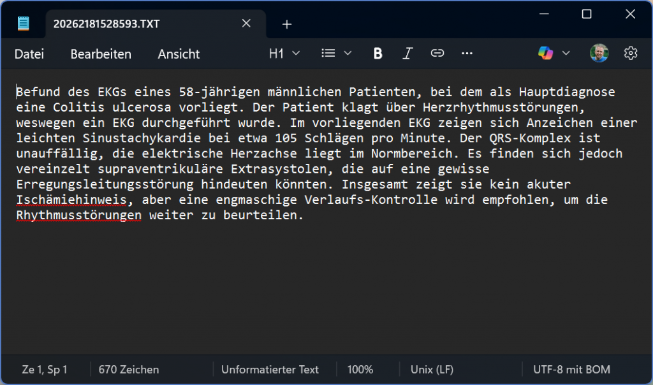Viewport: 653px width, 385px height.
Task: Open the Ansicht menu
Action: pyautogui.click(x=179, y=54)
